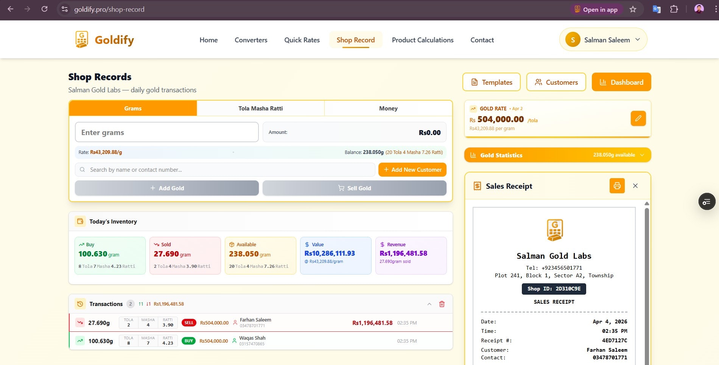Screen dimensions: 719x365
Task: Click the dollar icon on Revenue card
Action: tap(382, 245)
